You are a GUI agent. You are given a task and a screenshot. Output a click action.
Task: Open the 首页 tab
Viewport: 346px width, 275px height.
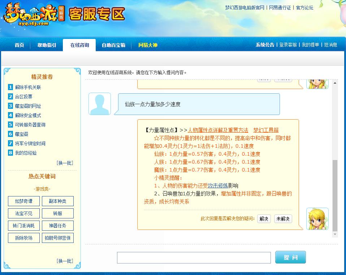[x=19, y=45]
